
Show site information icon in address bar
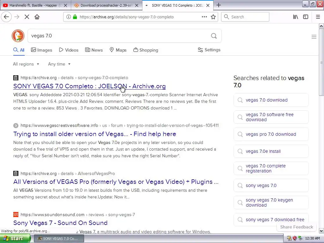[69, 17]
